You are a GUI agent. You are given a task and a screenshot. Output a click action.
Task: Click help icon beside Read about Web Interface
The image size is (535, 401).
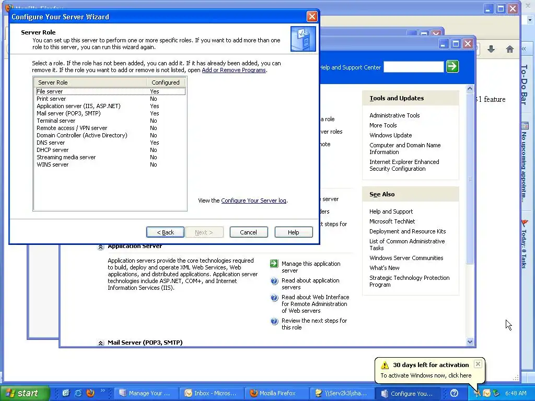tap(274, 298)
